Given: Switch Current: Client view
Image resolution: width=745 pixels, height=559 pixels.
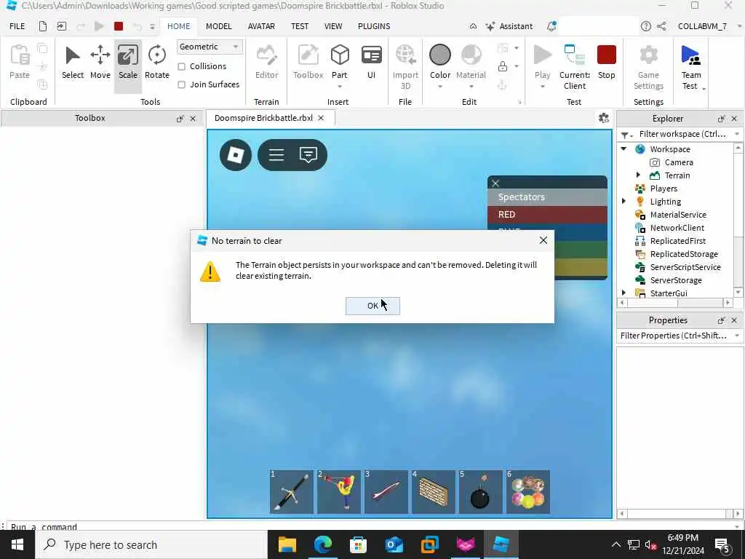Looking at the screenshot, I should [575, 66].
